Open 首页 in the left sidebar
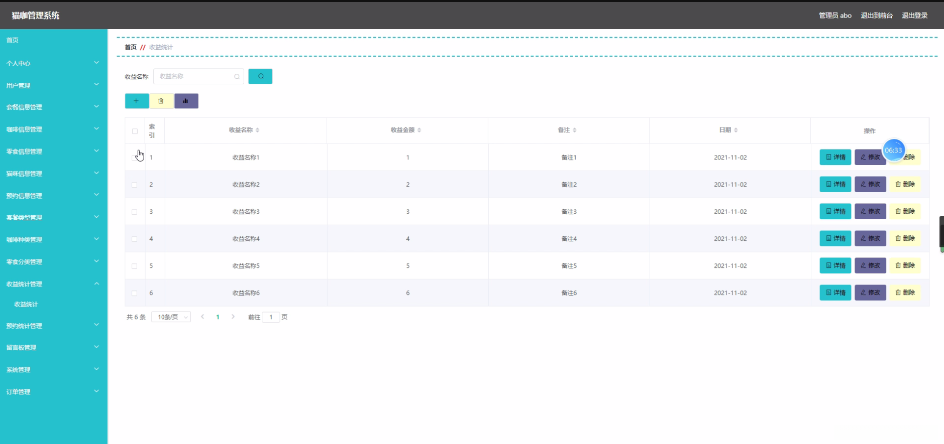Screen dimensions: 944x444 (13, 40)
